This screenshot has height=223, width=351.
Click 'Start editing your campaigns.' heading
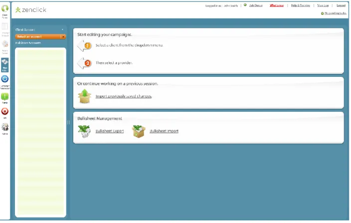pyautogui.click(x=105, y=34)
